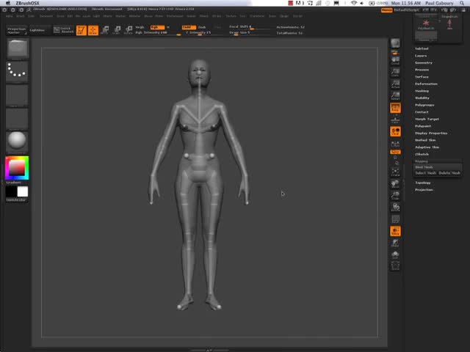Expand the Projection subpalette
This screenshot has height=352, width=470.
tap(424, 190)
